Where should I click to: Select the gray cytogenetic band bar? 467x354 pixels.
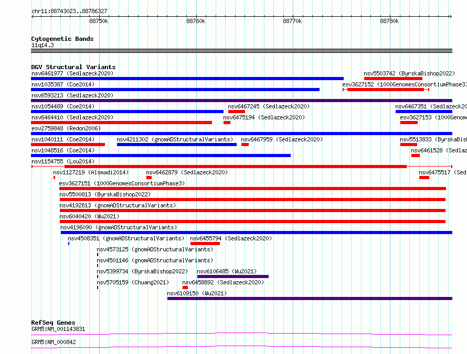[x=241, y=51]
